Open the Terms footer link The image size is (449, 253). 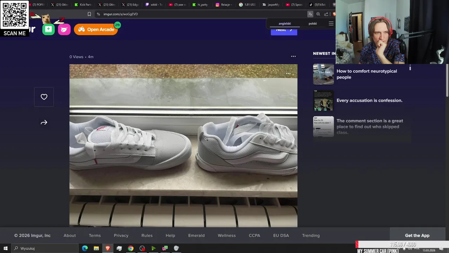point(95,235)
